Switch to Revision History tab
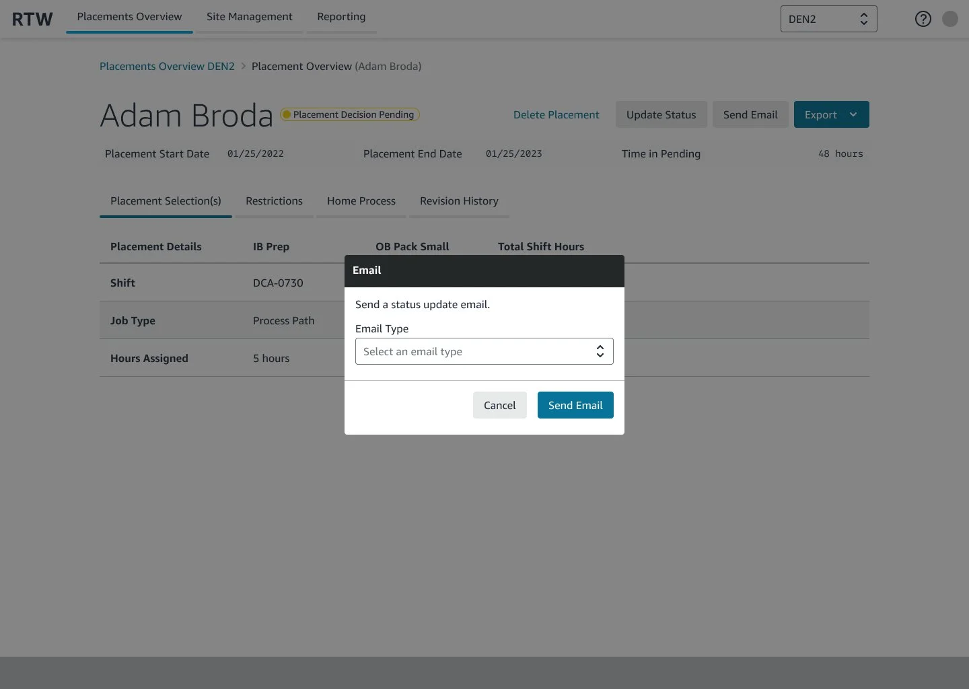969x689 pixels. [x=459, y=201]
